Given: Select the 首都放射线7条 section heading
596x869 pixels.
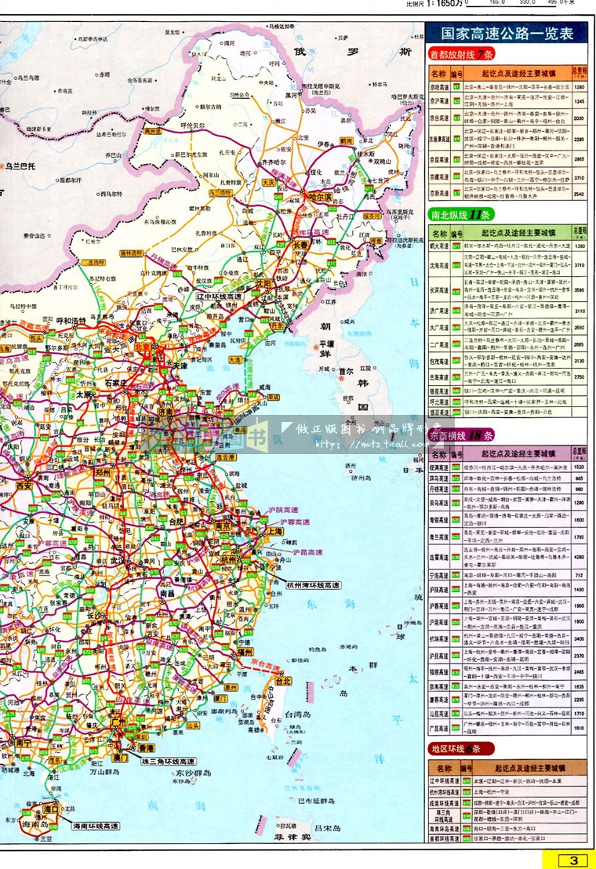Looking at the screenshot, I should coord(461,54).
